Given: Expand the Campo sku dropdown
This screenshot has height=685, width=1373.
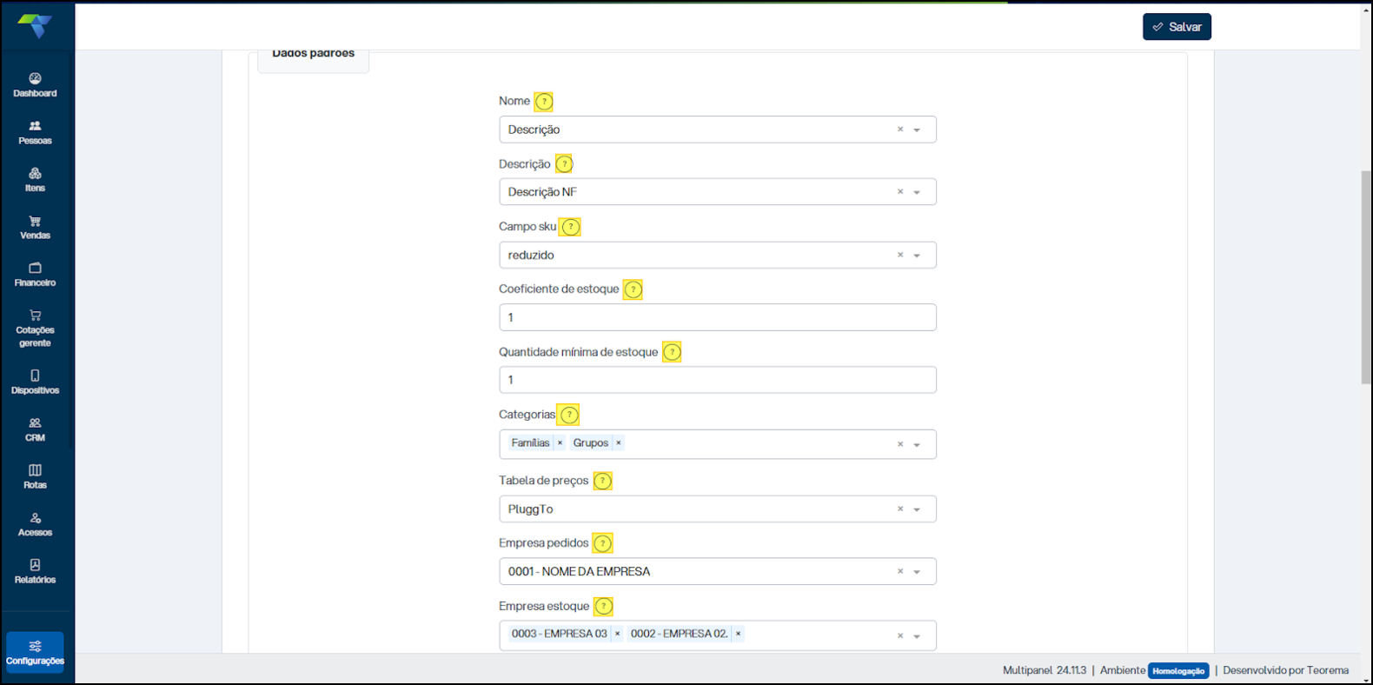Looking at the screenshot, I should pos(917,256).
